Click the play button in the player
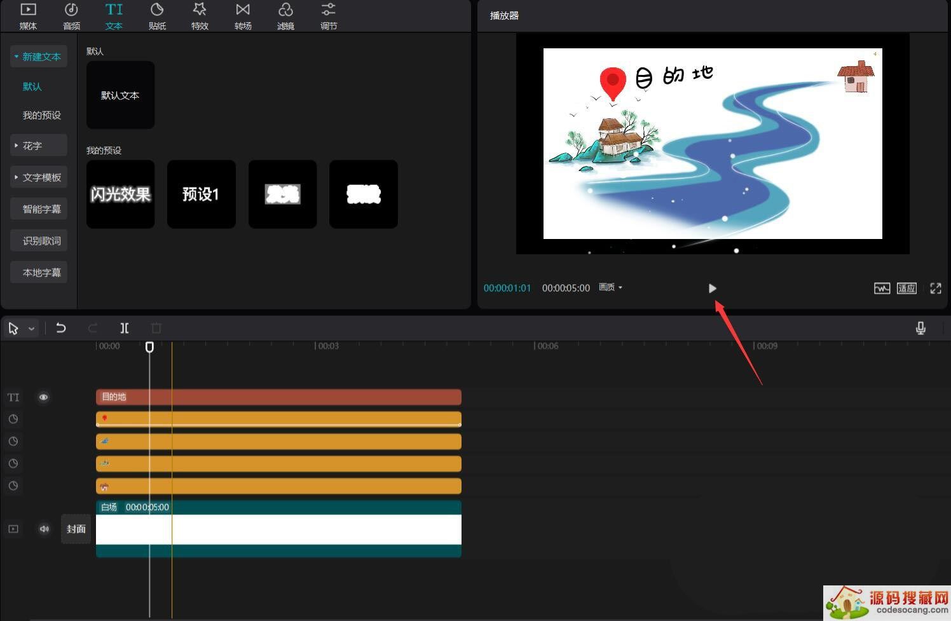Screen dimensions: 951x621 pyautogui.click(x=712, y=289)
